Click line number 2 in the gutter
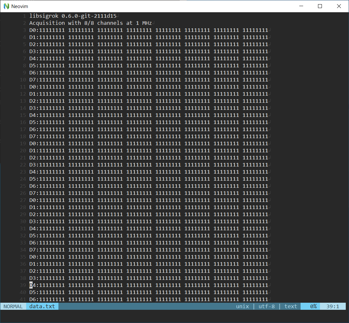This screenshot has height=323, width=349. (25, 23)
